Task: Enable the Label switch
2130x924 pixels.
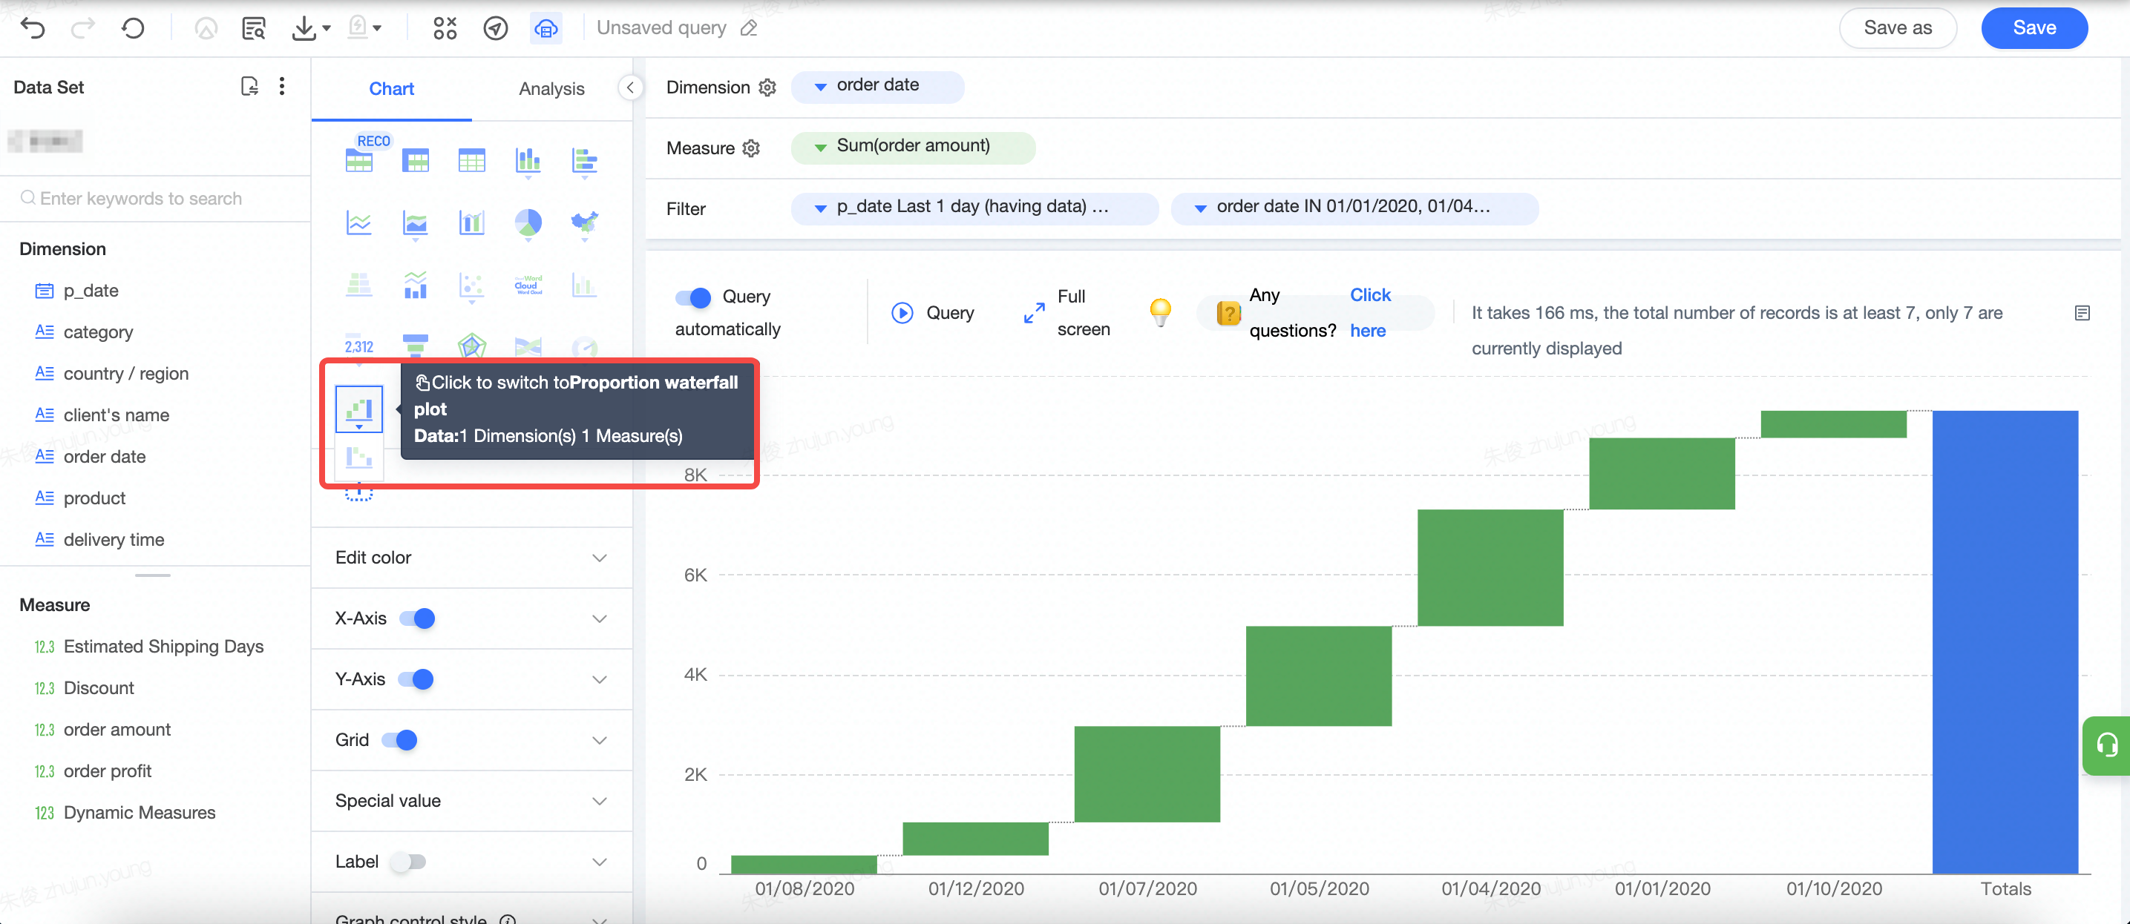Action: click(x=408, y=861)
